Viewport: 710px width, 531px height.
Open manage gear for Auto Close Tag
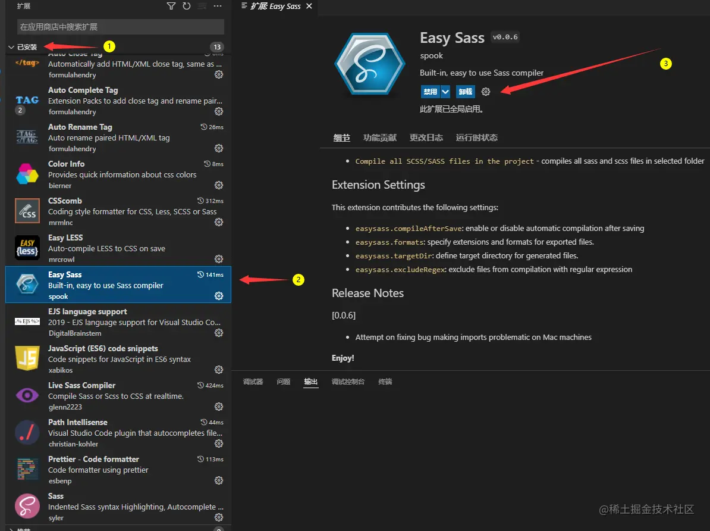tap(219, 74)
